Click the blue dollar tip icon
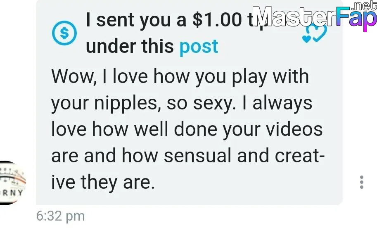Image resolution: width=377 pixels, height=228 pixels. pos(64,33)
